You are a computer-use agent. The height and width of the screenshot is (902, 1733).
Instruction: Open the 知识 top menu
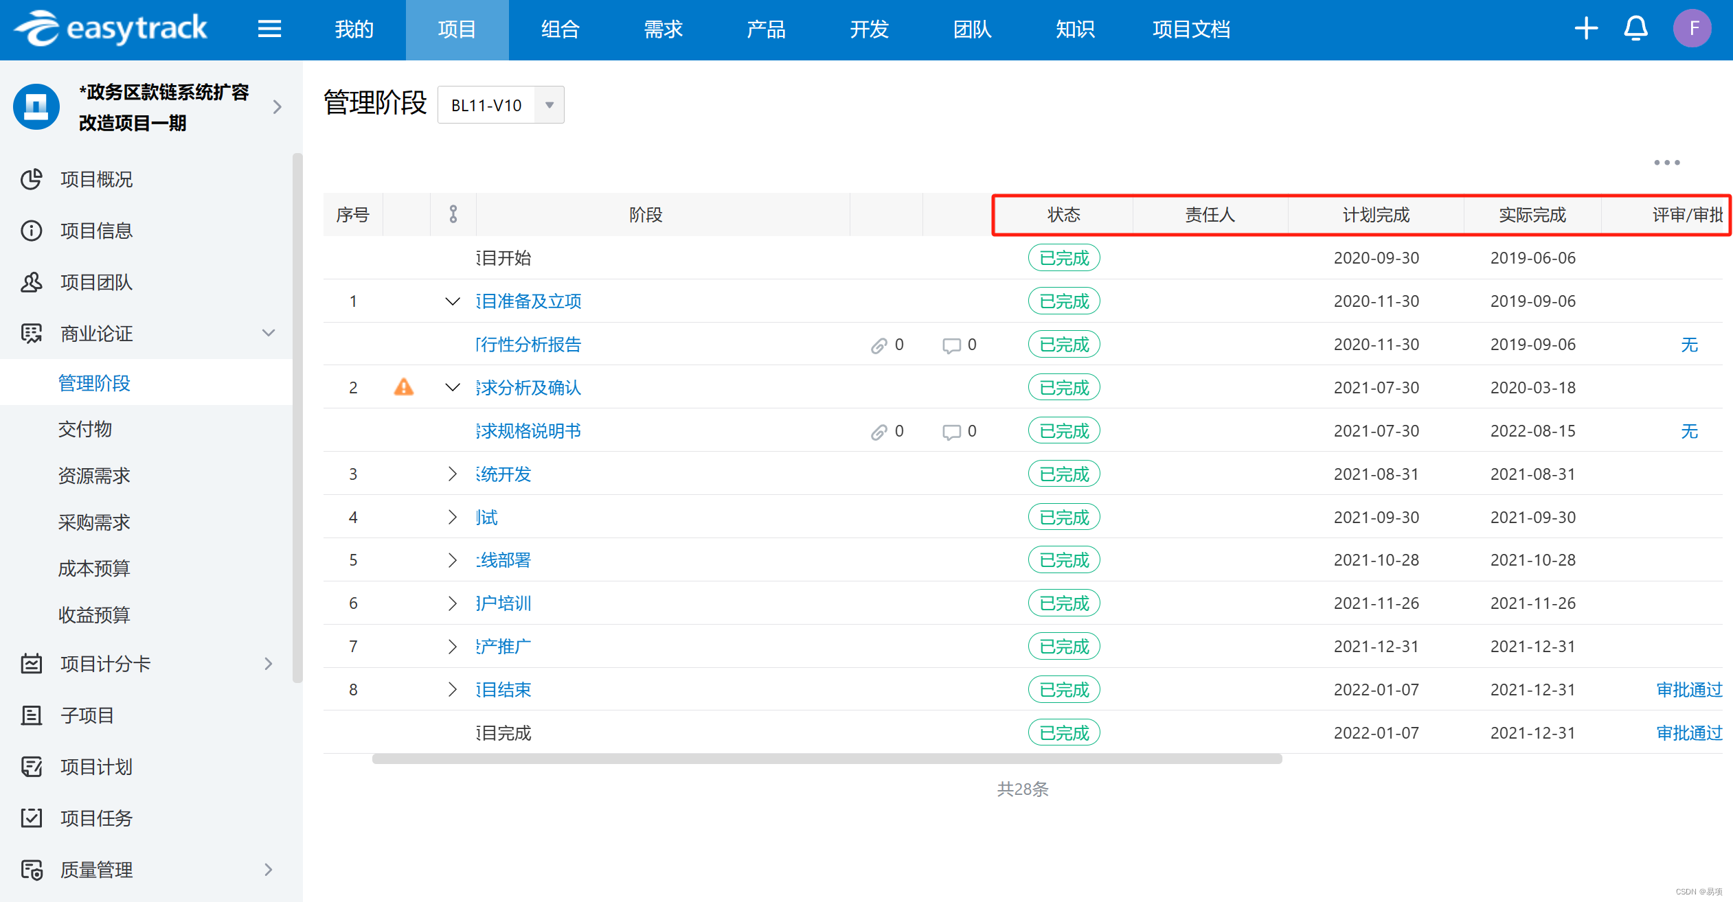pos(1075,29)
